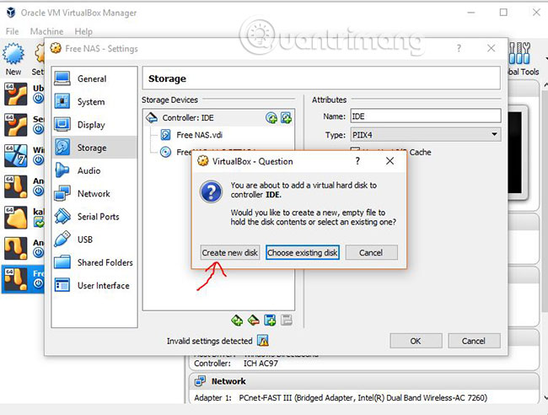The image size is (548, 415).
Task: Click Create new disk button
Action: click(x=229, y=252)
